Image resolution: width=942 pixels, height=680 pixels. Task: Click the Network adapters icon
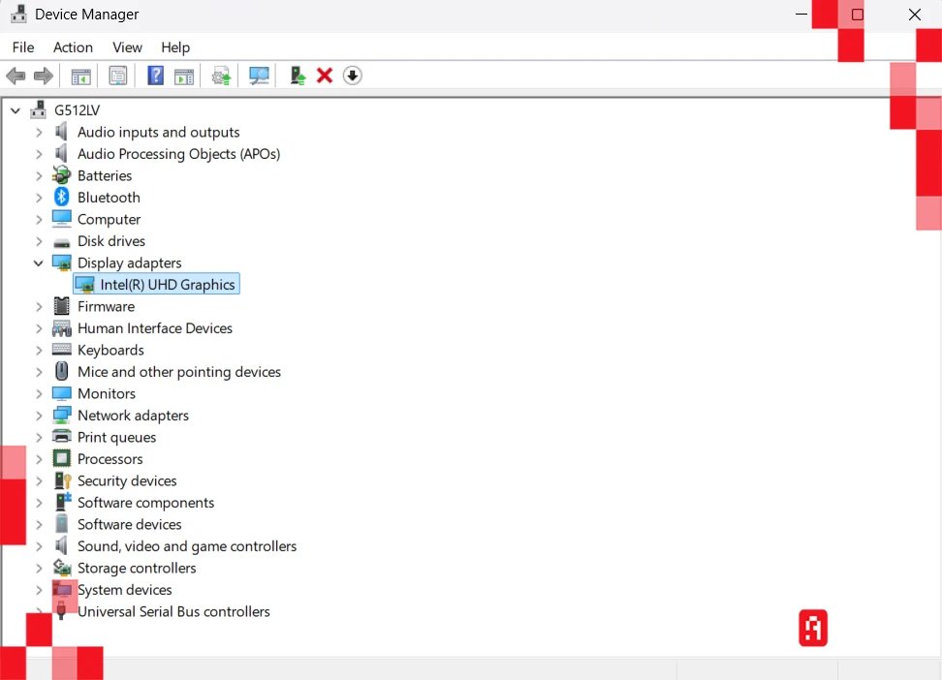(61, 416)
